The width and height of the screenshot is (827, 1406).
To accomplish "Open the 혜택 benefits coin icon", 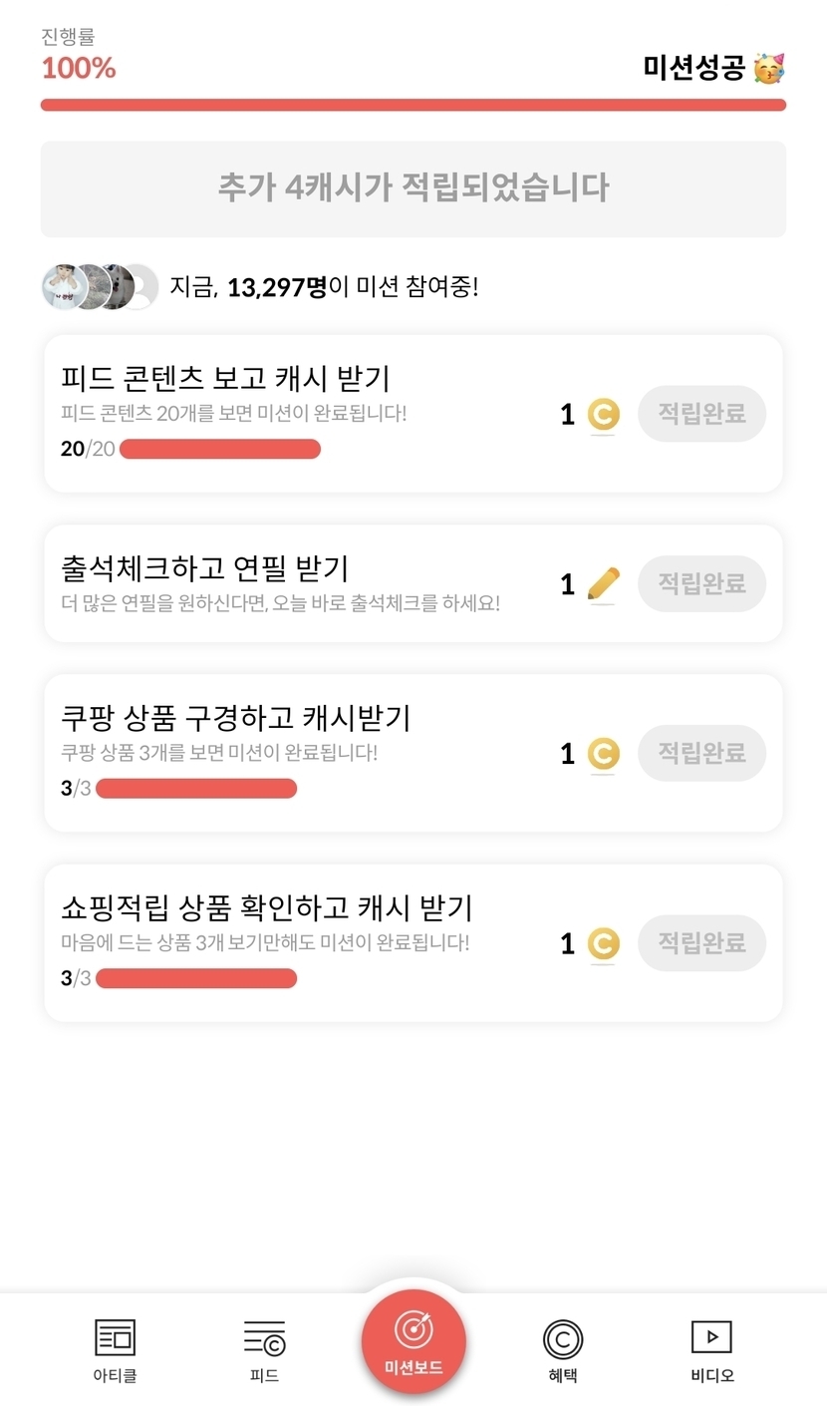I will point(563,1338).
